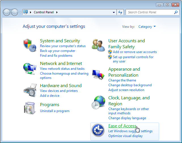Choose homegroup and sharing options link
Viewport: 182px width, 143px height.
coord(64,75)
